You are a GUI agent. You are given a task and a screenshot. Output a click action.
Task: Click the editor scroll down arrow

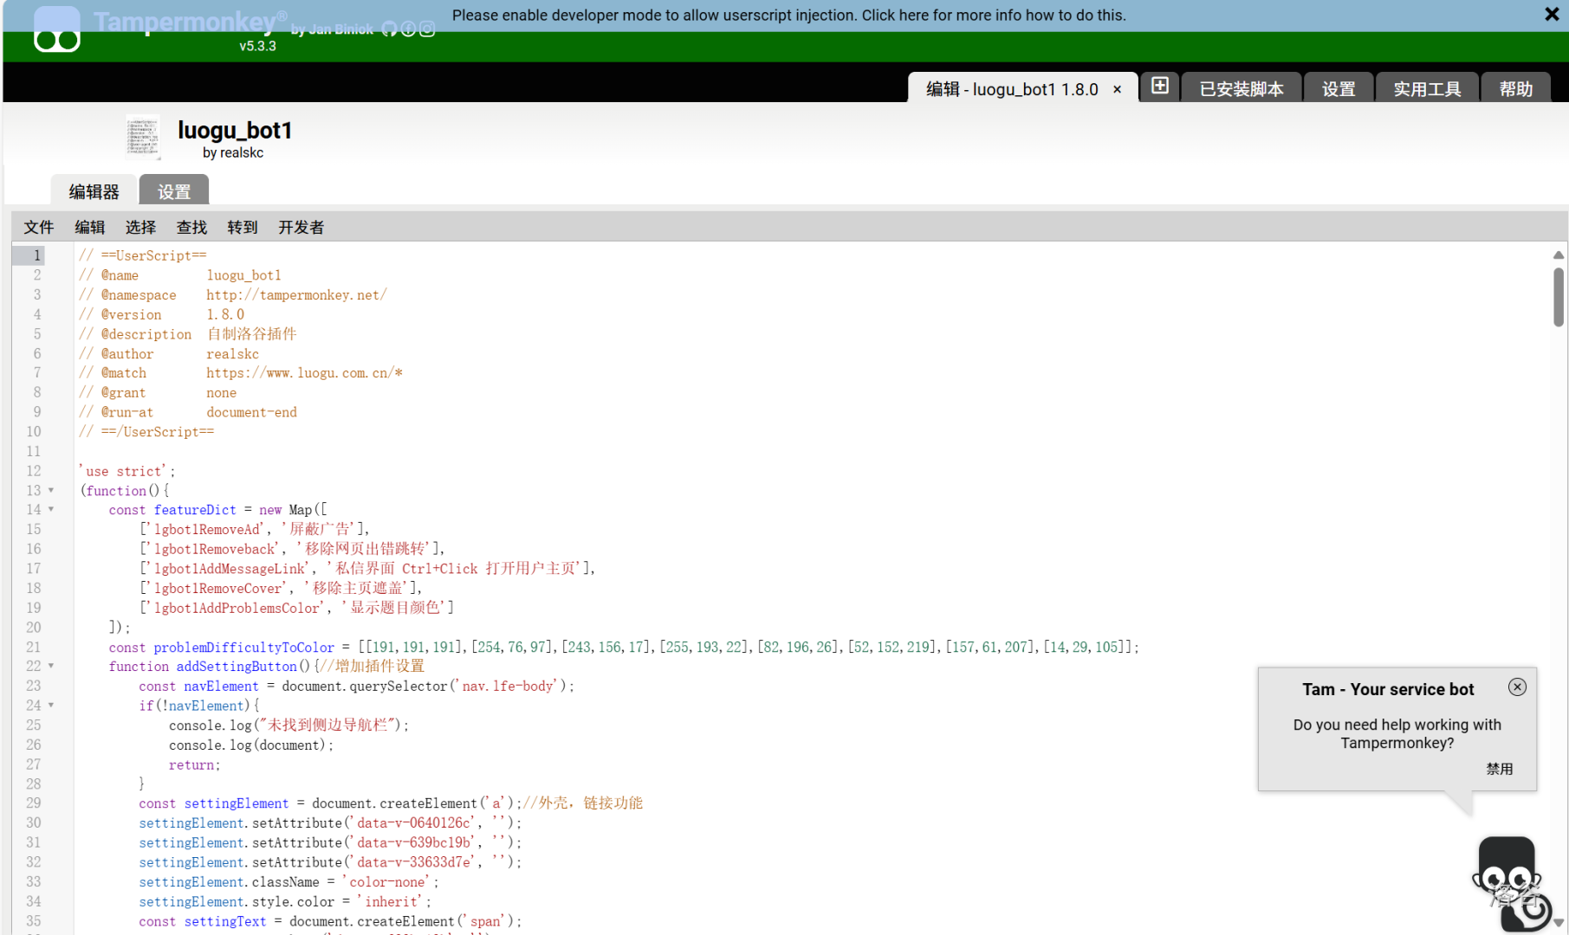pyautogui.click(x=1558, y=922)
